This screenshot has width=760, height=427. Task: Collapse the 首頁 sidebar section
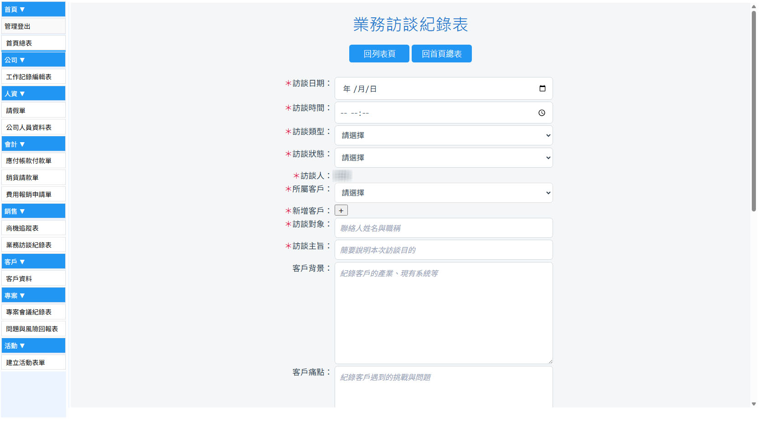coord(33,9)
